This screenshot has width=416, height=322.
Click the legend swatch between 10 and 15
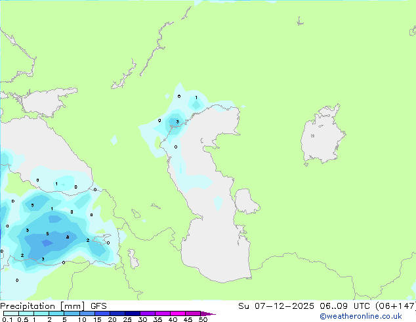(87, 313)
